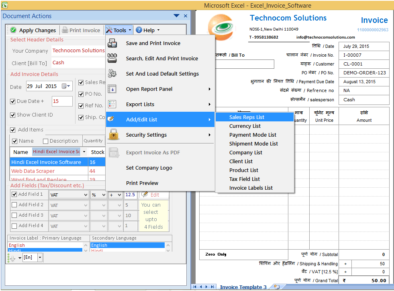
Task: Toggle the Show Client ID checkbox
Action: [13, 115]
